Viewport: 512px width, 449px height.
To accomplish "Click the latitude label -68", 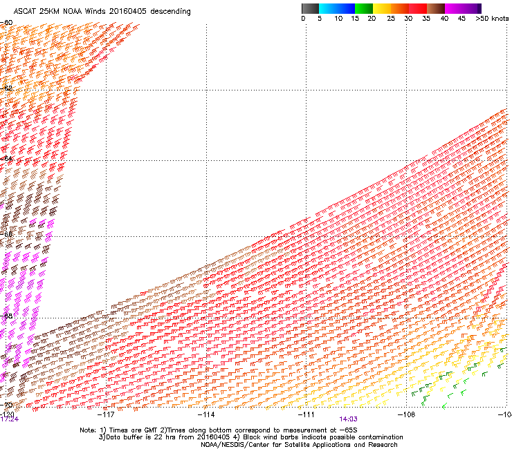I will point(6,316).
